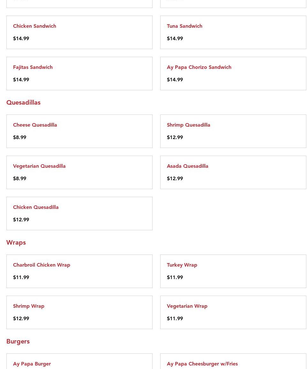Screen dimensions: 308x369
Task: Select the Chicken Sandwich menu item
Action: (x=79, y=33)
